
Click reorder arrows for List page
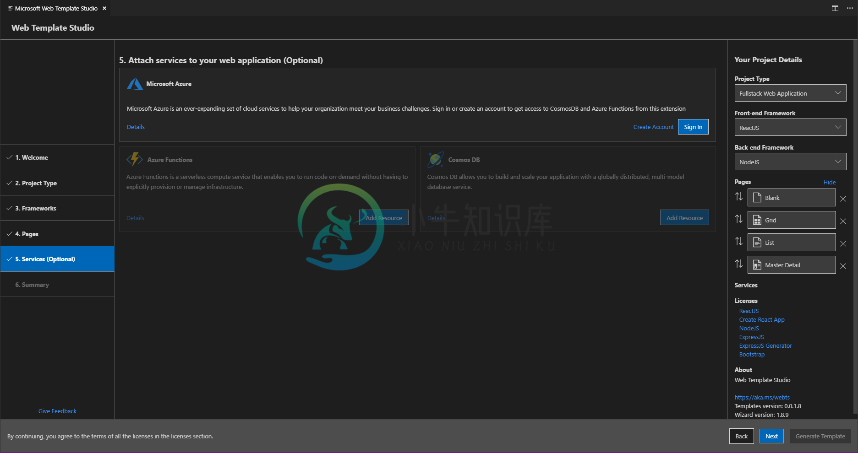coord(739,242)
